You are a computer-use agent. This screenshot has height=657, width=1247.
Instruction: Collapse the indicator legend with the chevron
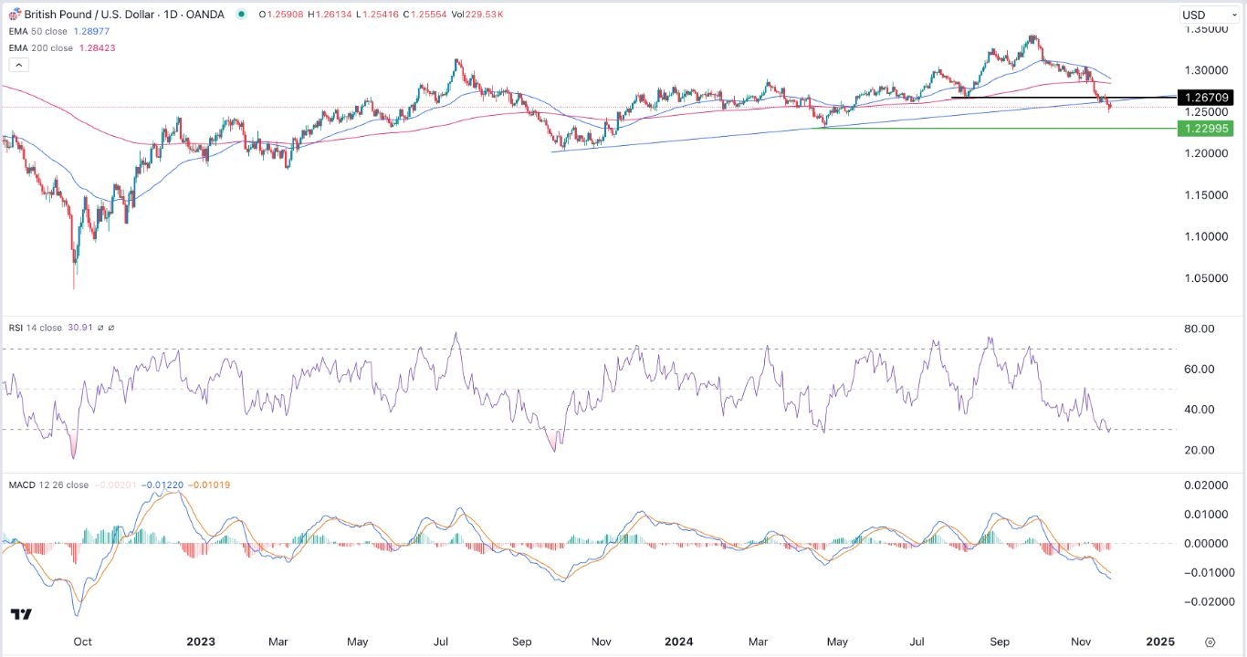pyautogui.click(x=18, y=64)
